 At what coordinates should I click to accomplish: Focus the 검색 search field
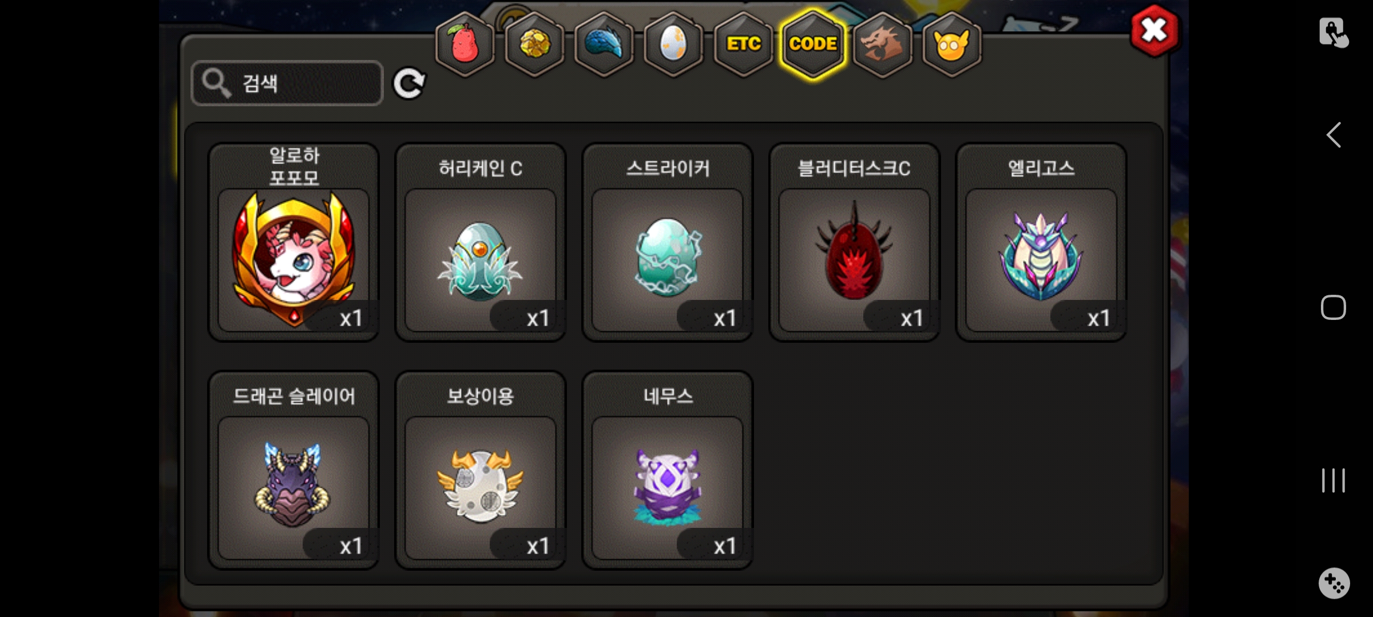pyautogui.click(x=287, y=83)
